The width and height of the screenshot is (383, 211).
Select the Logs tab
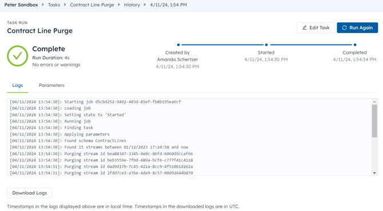pyautogui.click(x=18, y=85)
